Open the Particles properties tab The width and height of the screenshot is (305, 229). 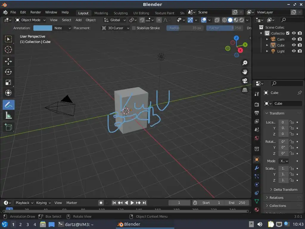coord(257,176)
